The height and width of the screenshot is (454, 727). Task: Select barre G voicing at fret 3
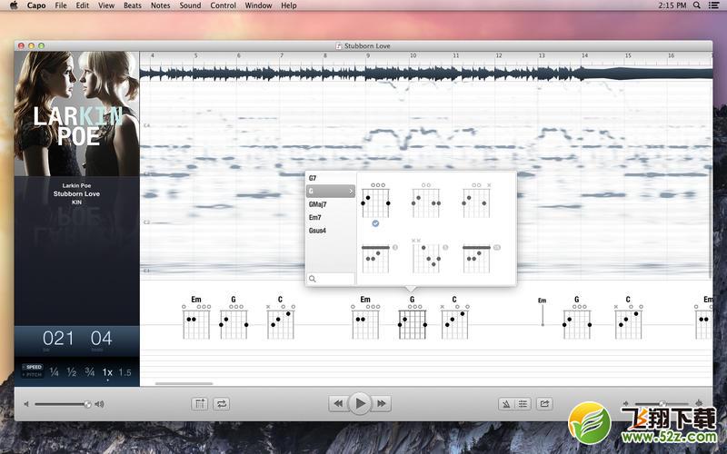(x=376, y=258)
